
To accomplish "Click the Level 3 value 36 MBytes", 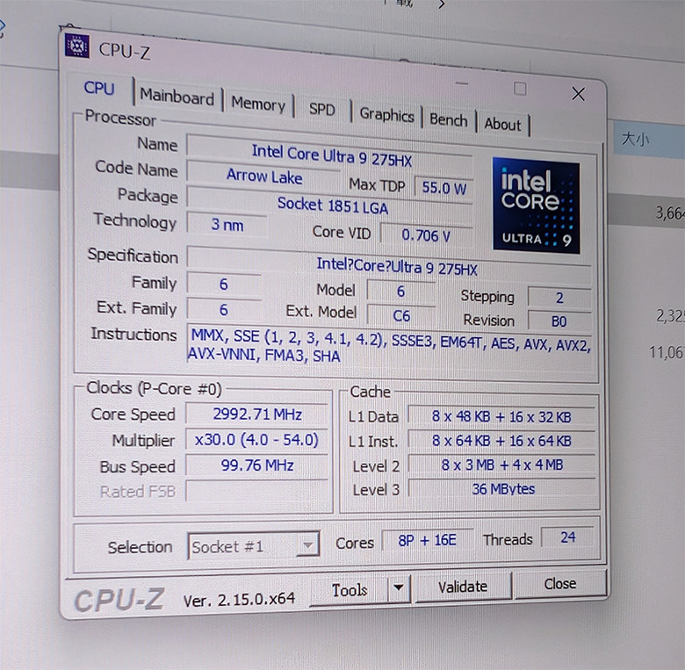I will tap(501, 489).
